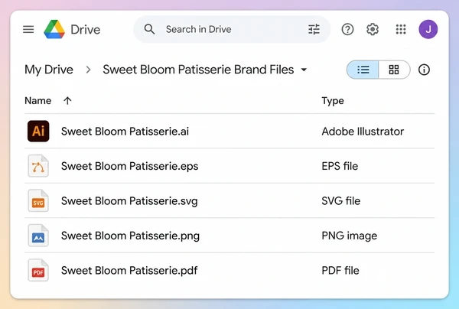Image resolution: width=459 pixels, height=309 pixels.
Task: Click the PNG image file icon
Action: pos(38,236)
